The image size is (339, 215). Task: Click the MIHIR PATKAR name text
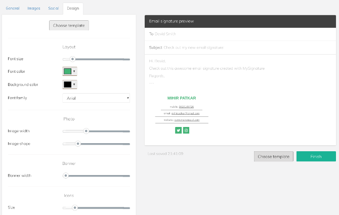pos(182,98)
